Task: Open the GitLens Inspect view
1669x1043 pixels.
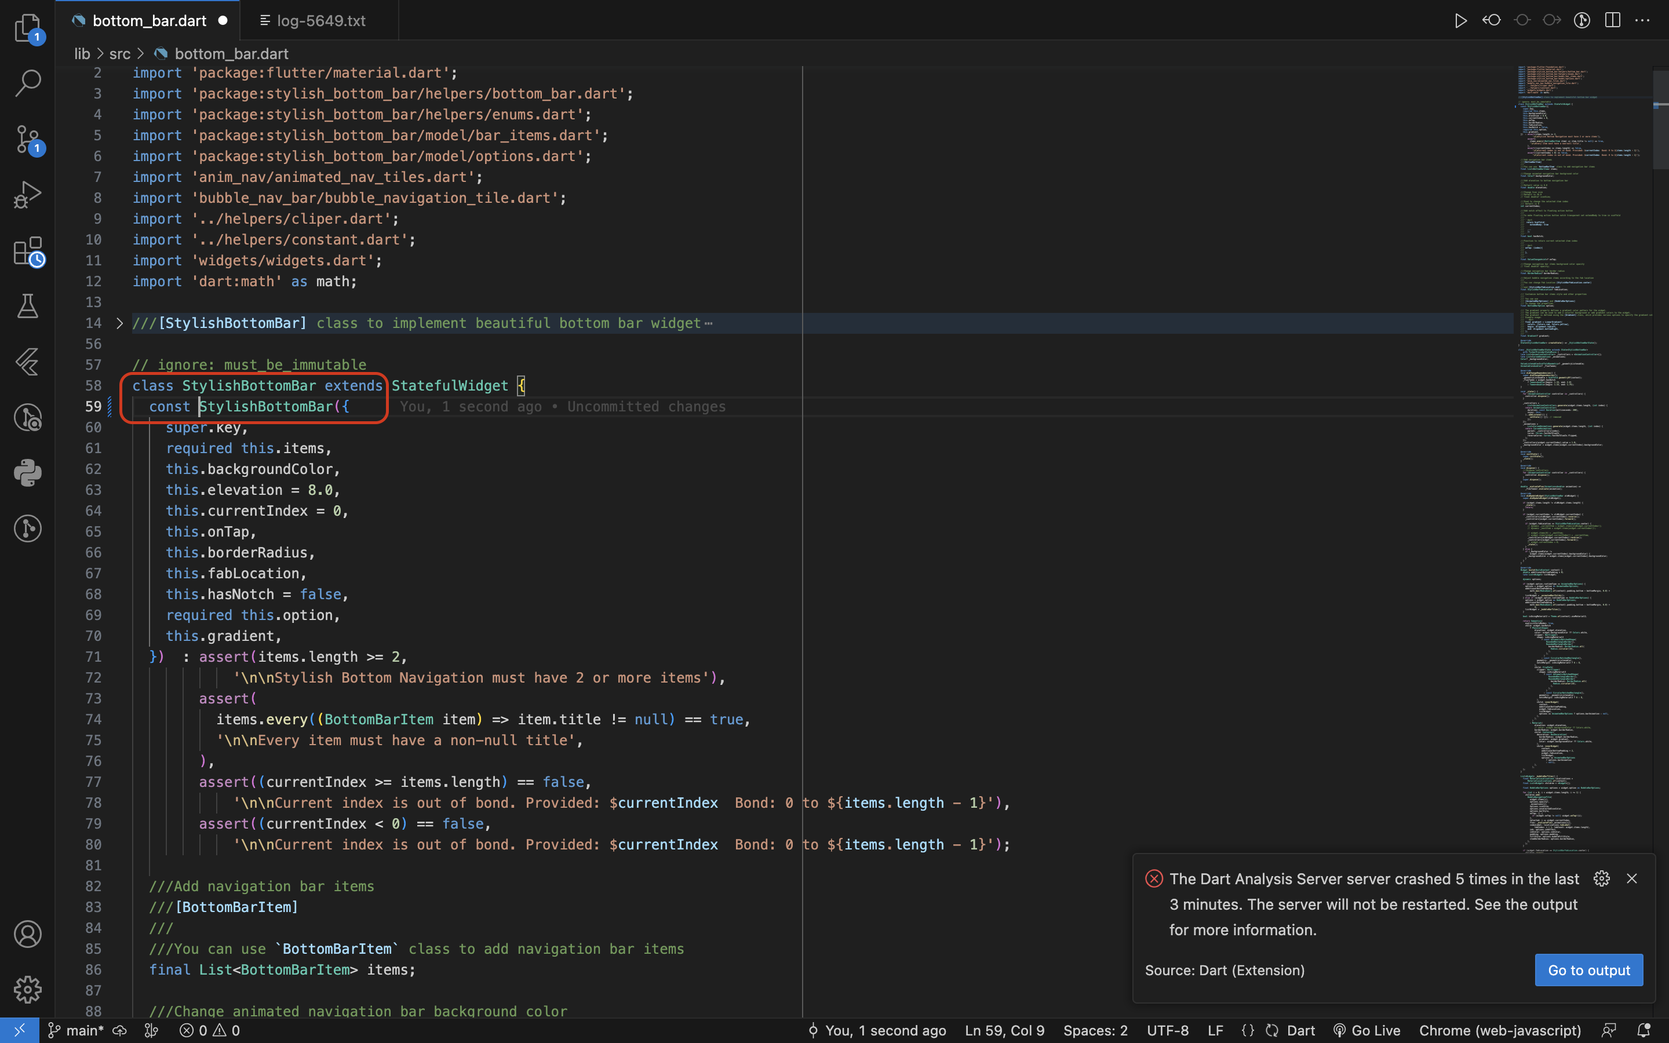Action: click(28, 417)
